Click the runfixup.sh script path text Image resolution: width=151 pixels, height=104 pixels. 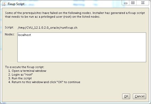47,28
